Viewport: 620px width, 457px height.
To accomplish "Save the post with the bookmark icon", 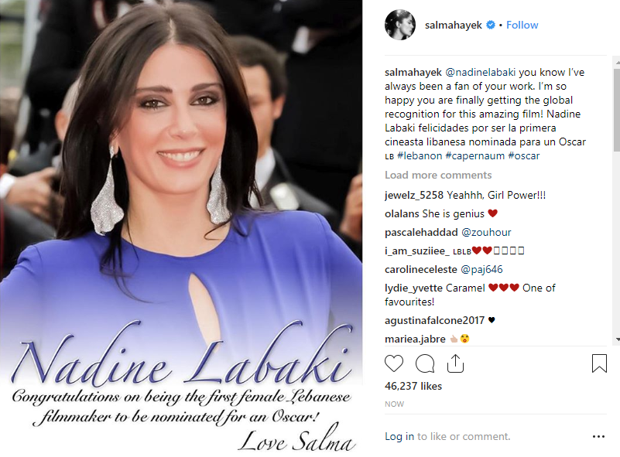I will (x=599, y=363).
